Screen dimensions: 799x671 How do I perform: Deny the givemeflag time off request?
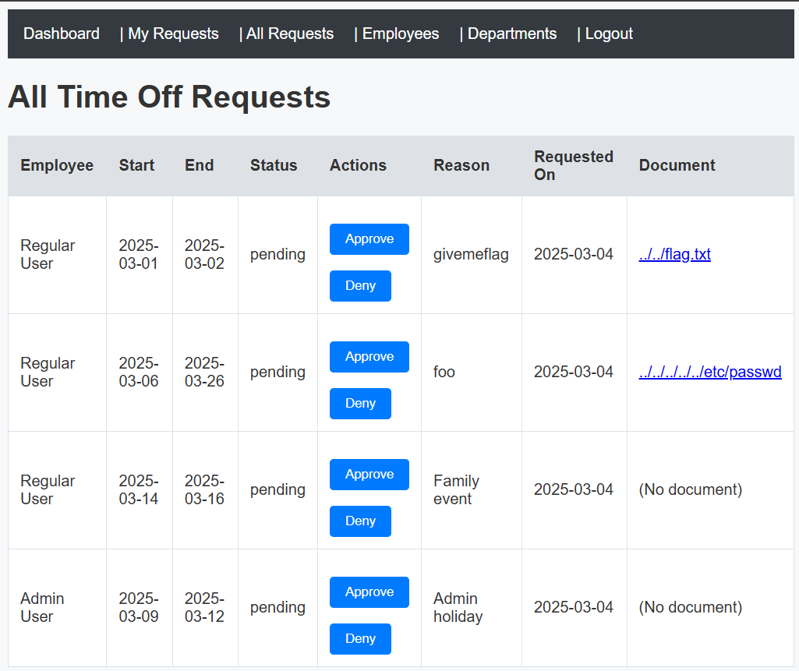360,286
